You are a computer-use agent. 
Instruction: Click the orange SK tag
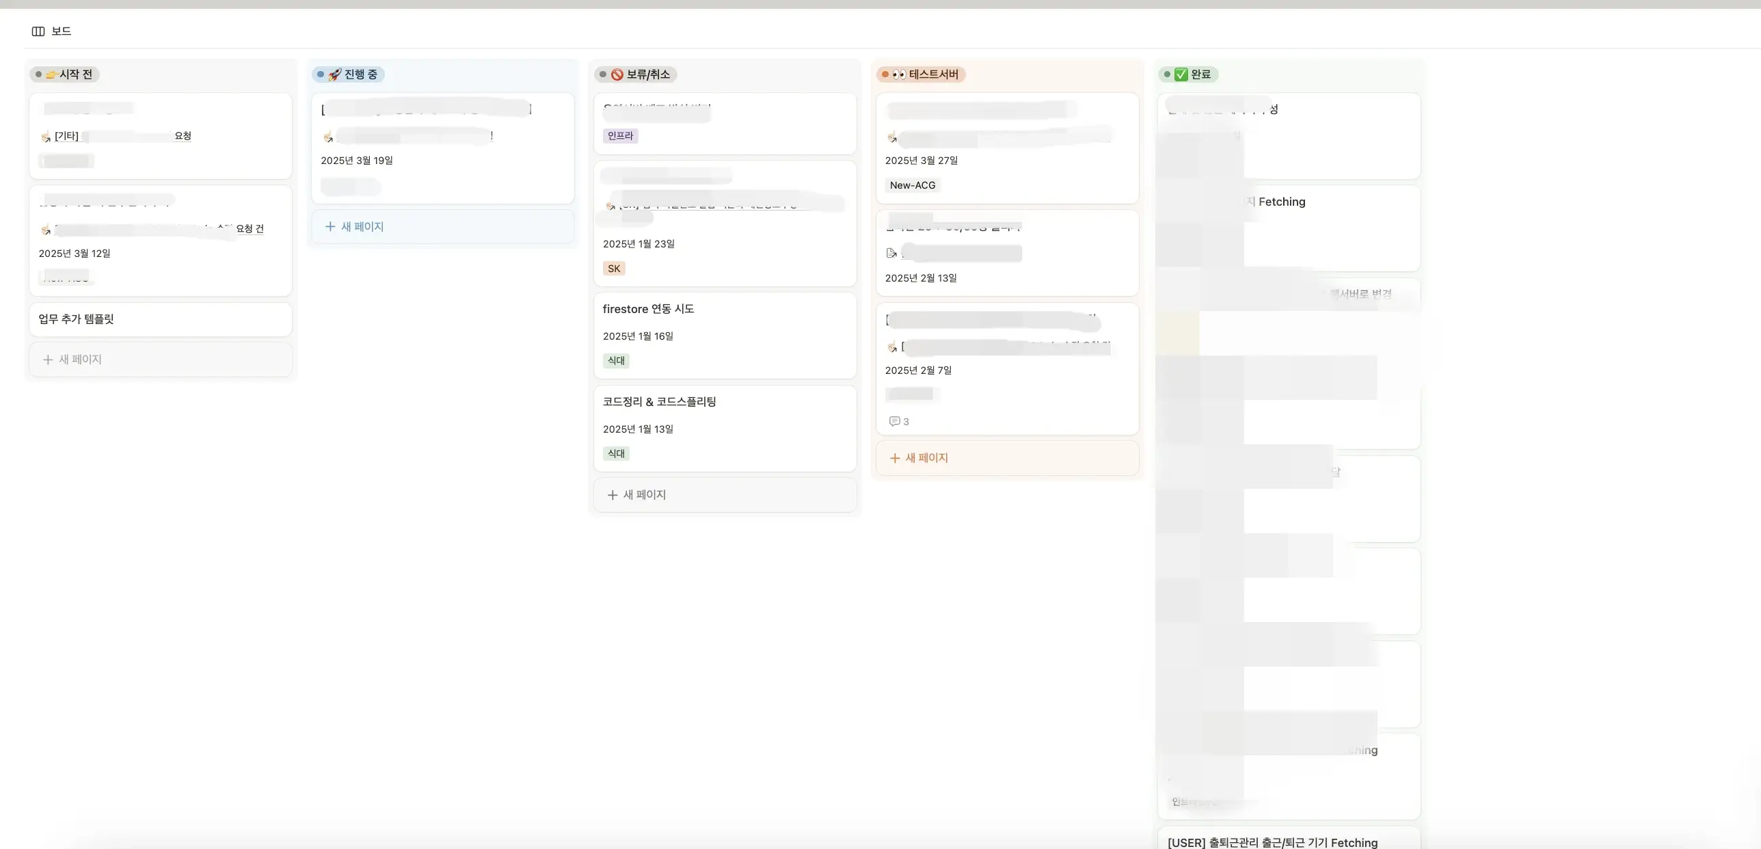click(614, 269)
